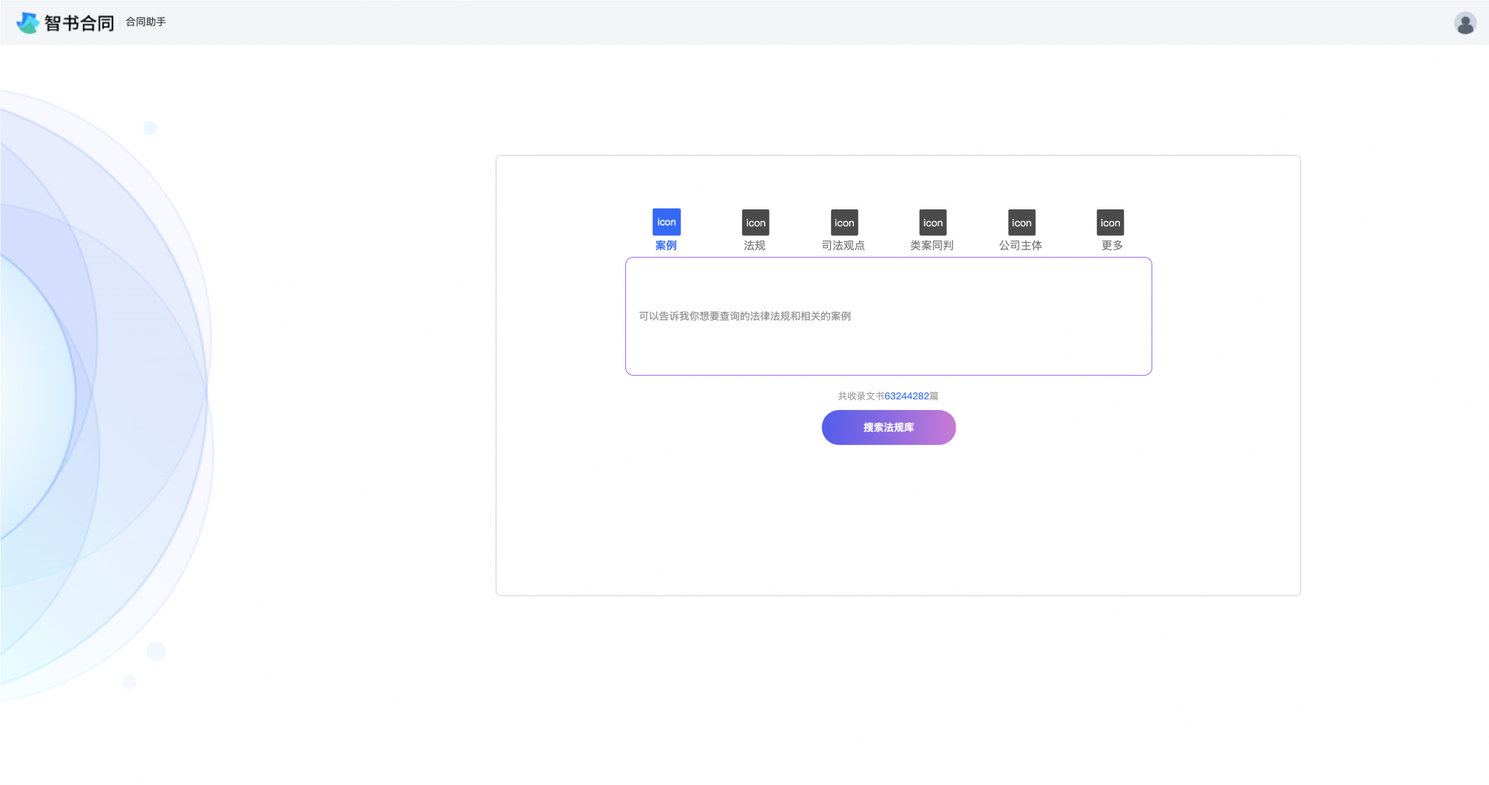Click the gray 共收录文书 text

point(860,396)
